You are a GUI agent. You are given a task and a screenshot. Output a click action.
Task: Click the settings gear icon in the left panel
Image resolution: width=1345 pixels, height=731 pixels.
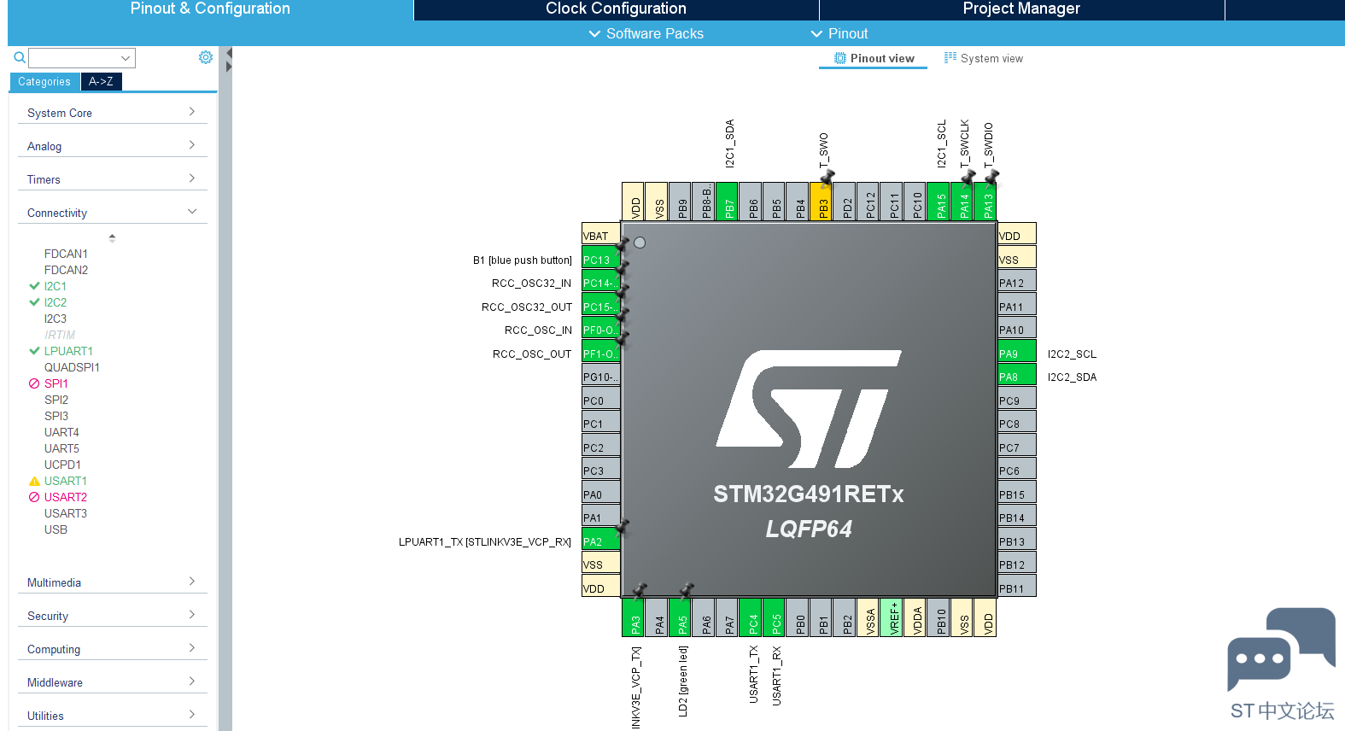[x=206, y=57]
